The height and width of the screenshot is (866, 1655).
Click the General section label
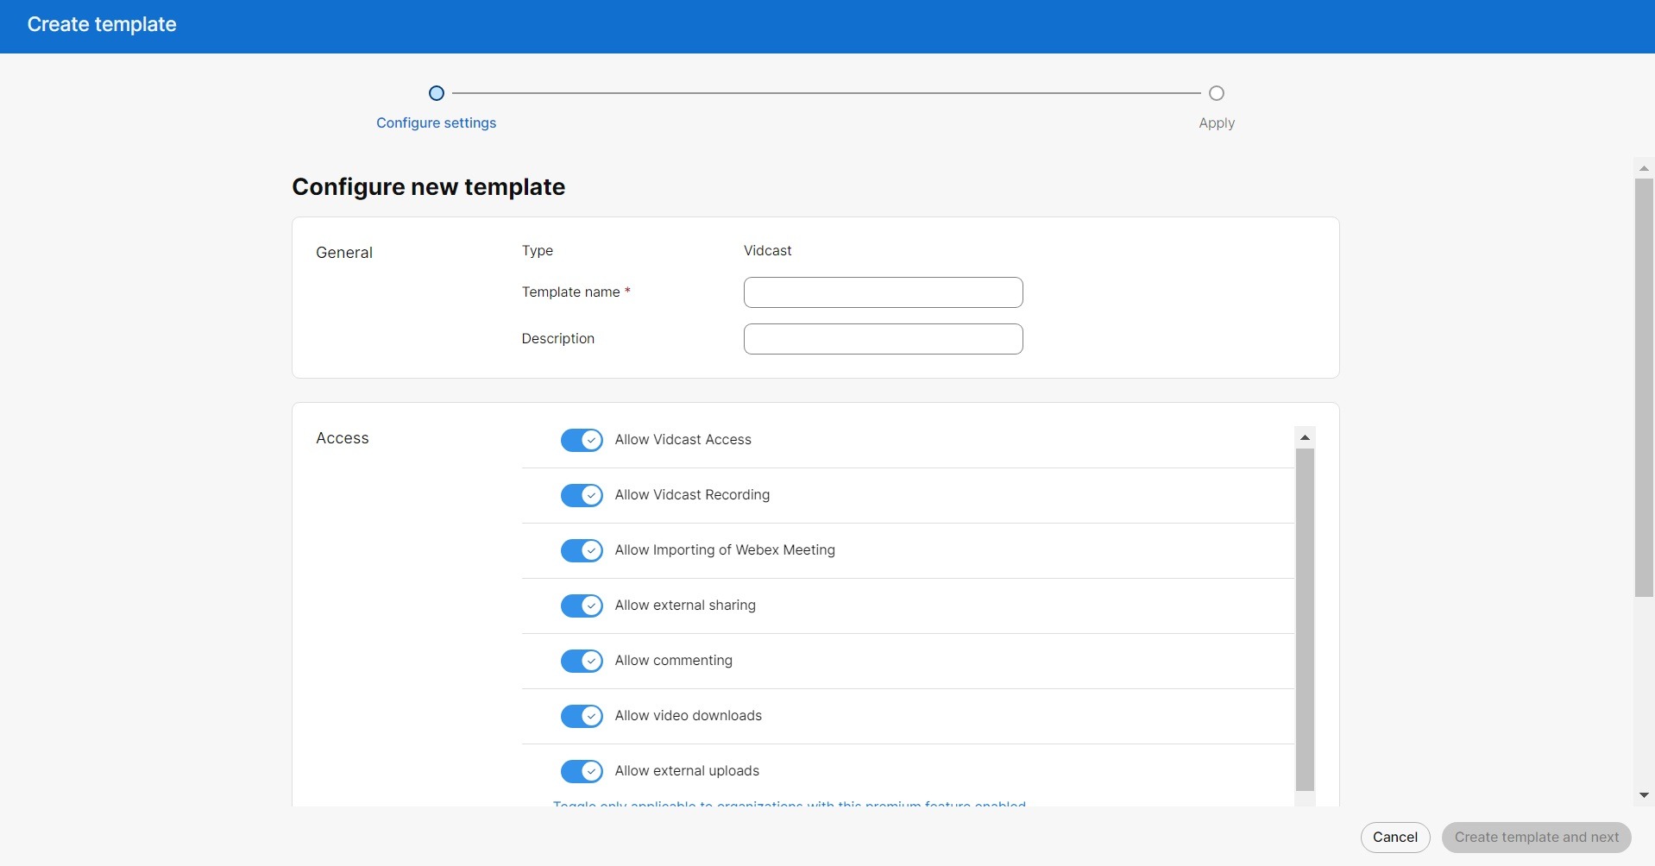[343, 253]
